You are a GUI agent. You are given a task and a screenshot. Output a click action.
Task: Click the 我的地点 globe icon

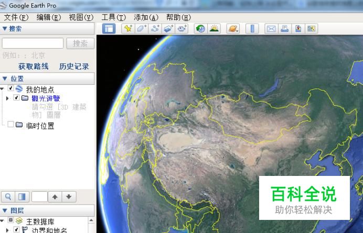pos(19,89)
